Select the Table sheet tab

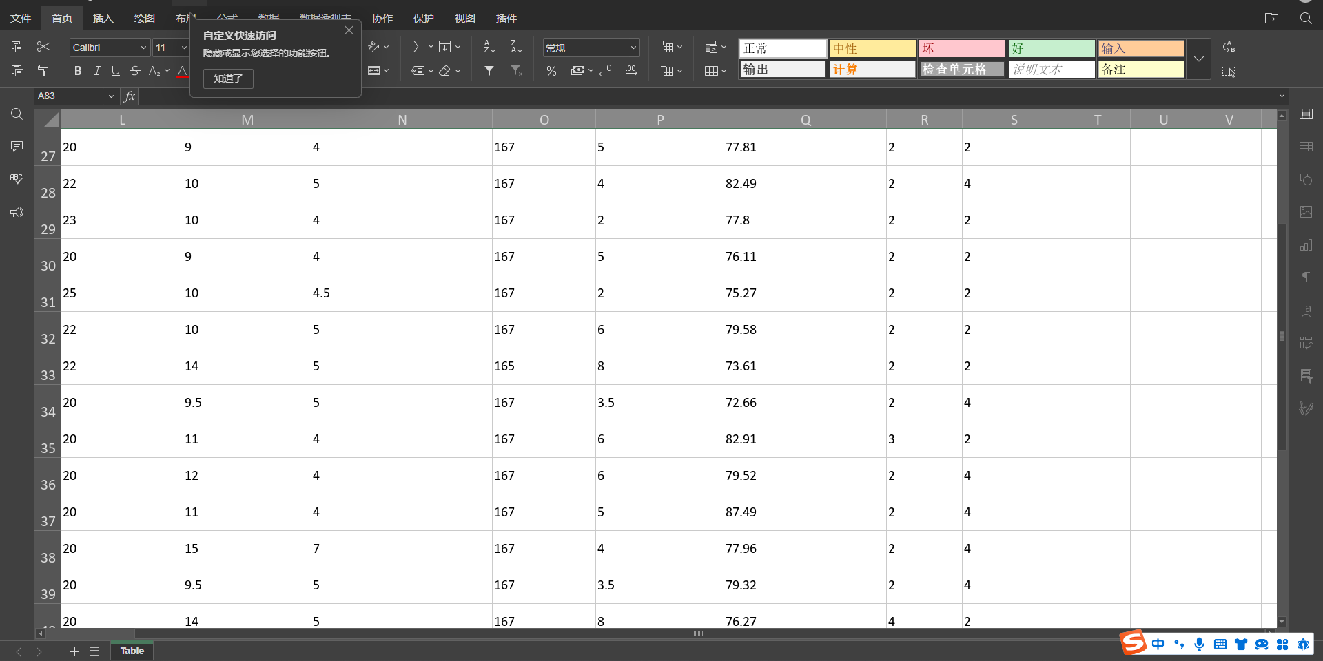click(132, 651)
